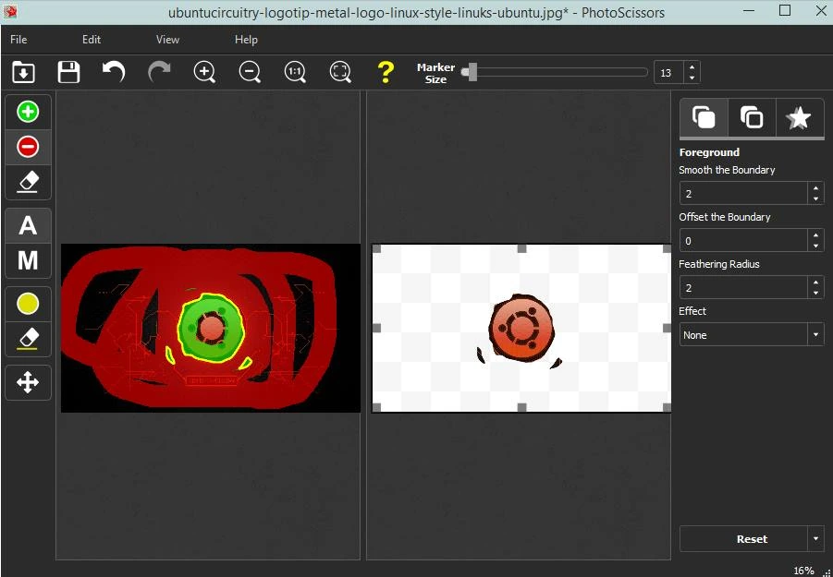This screenshot has width=833, height=577.
Task: Click the top-left crop handle on result
Action: tap(376, 248)
